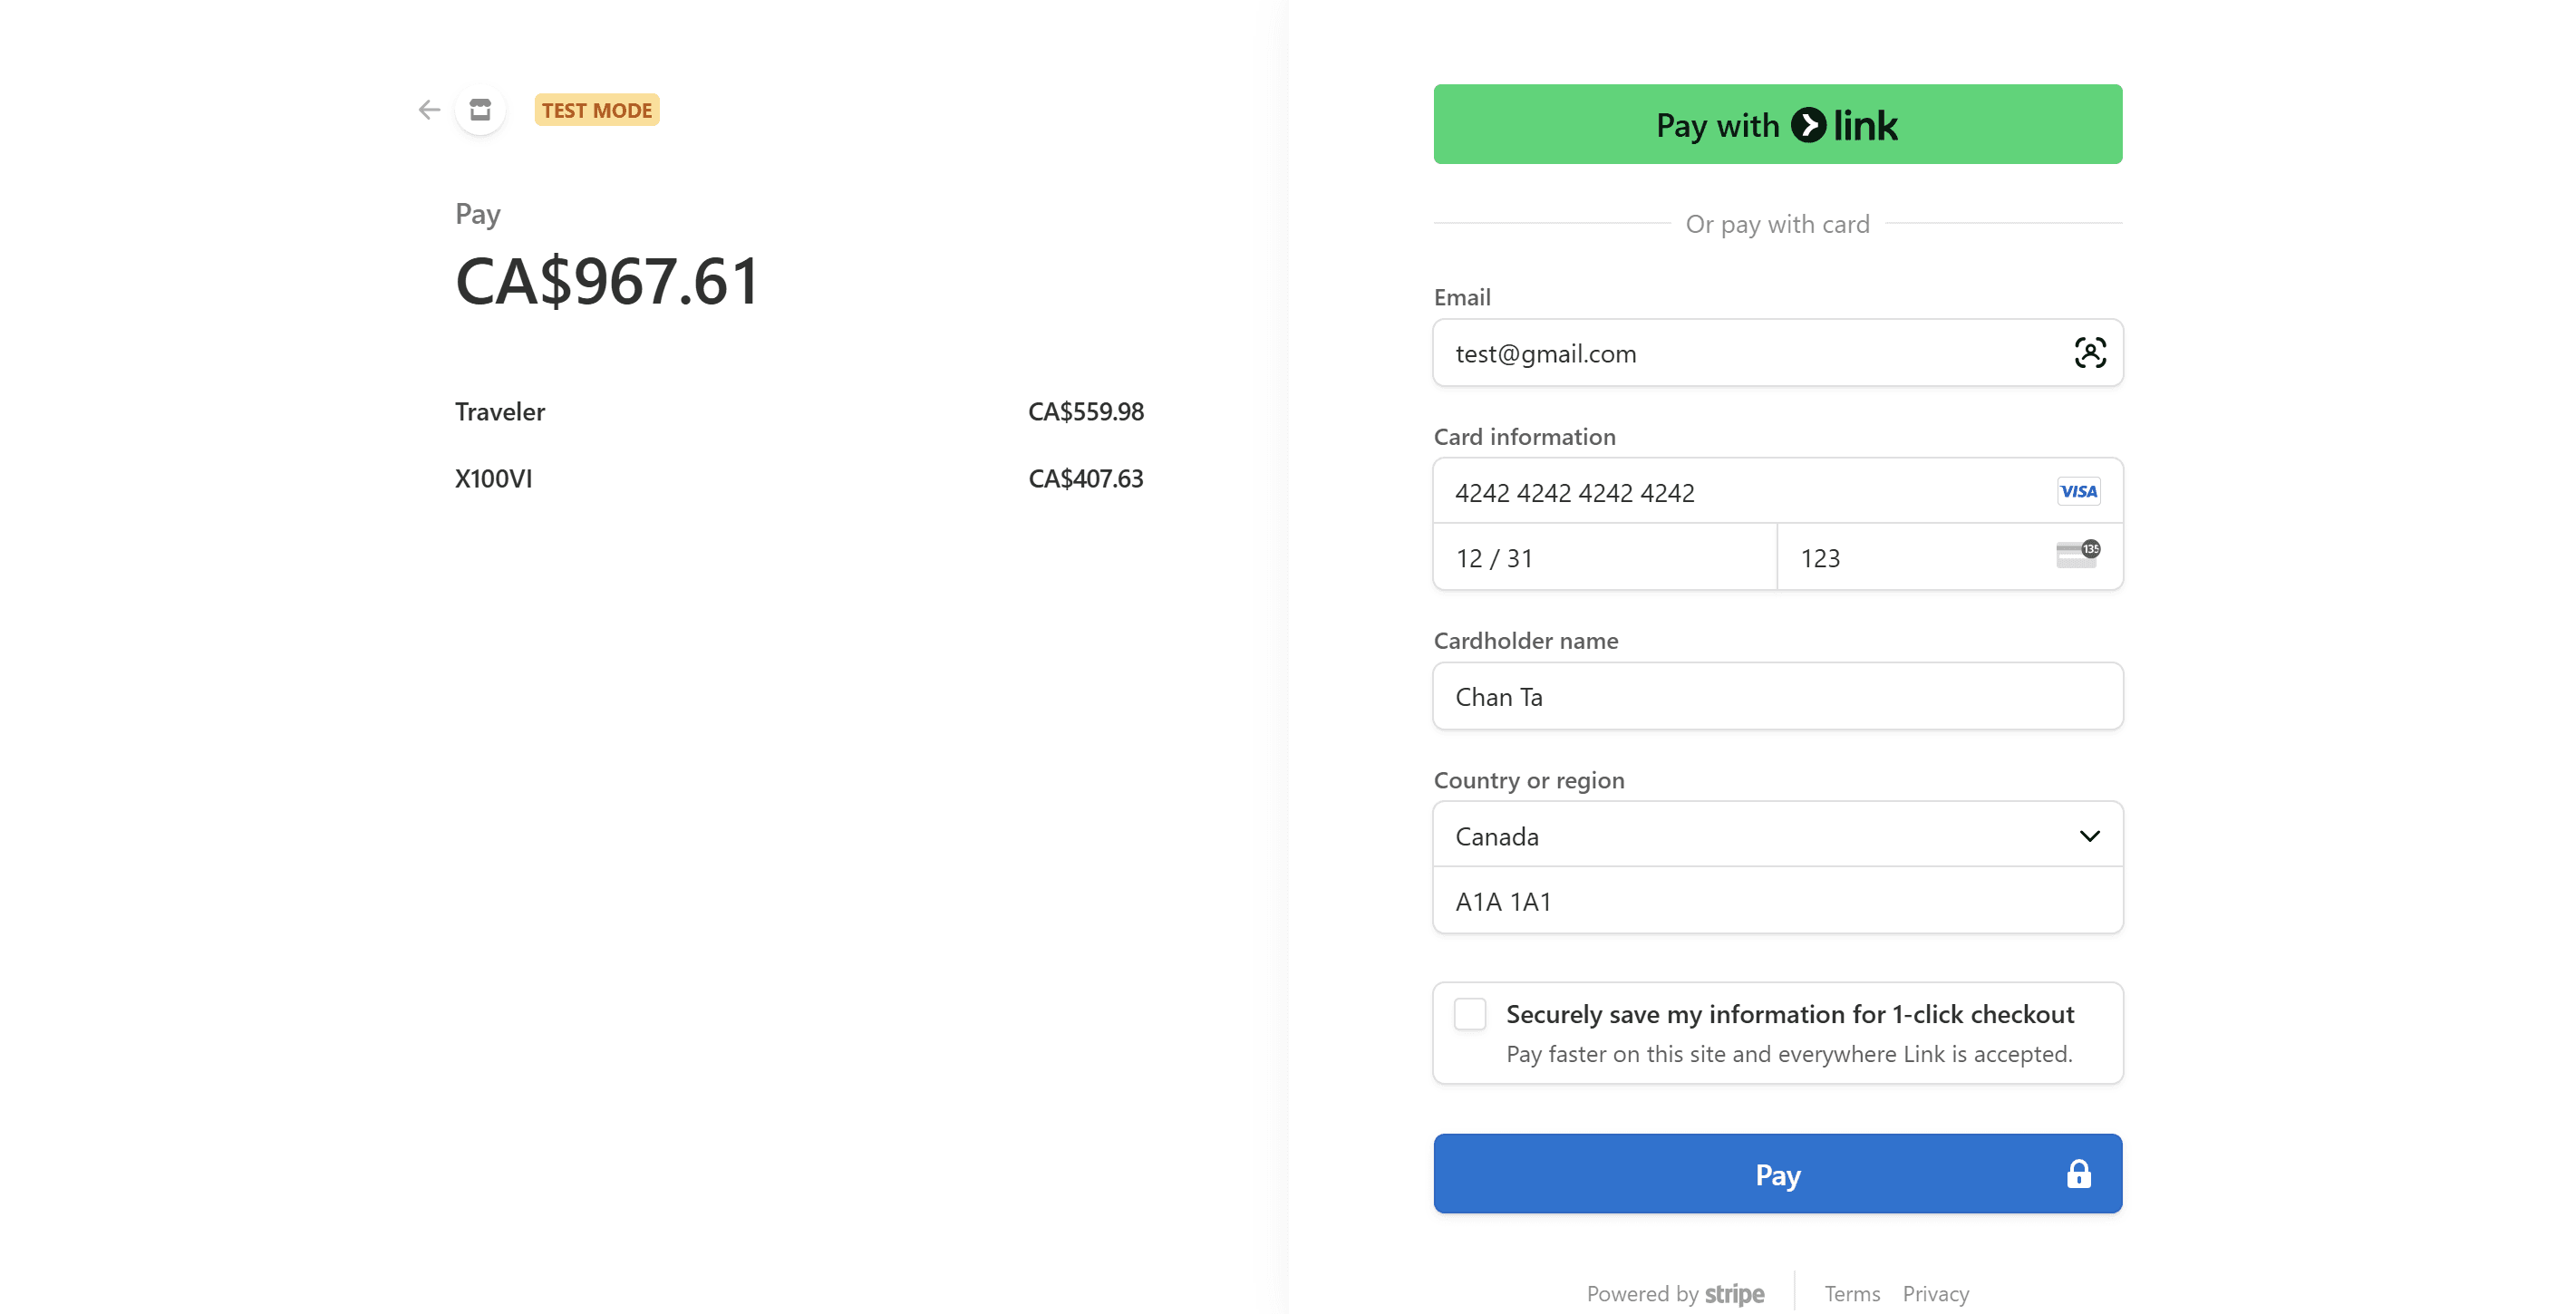The width and height of the screenshot is (2576, 1314).
Task: Focus the card number field
Action: click(1777, 492)
